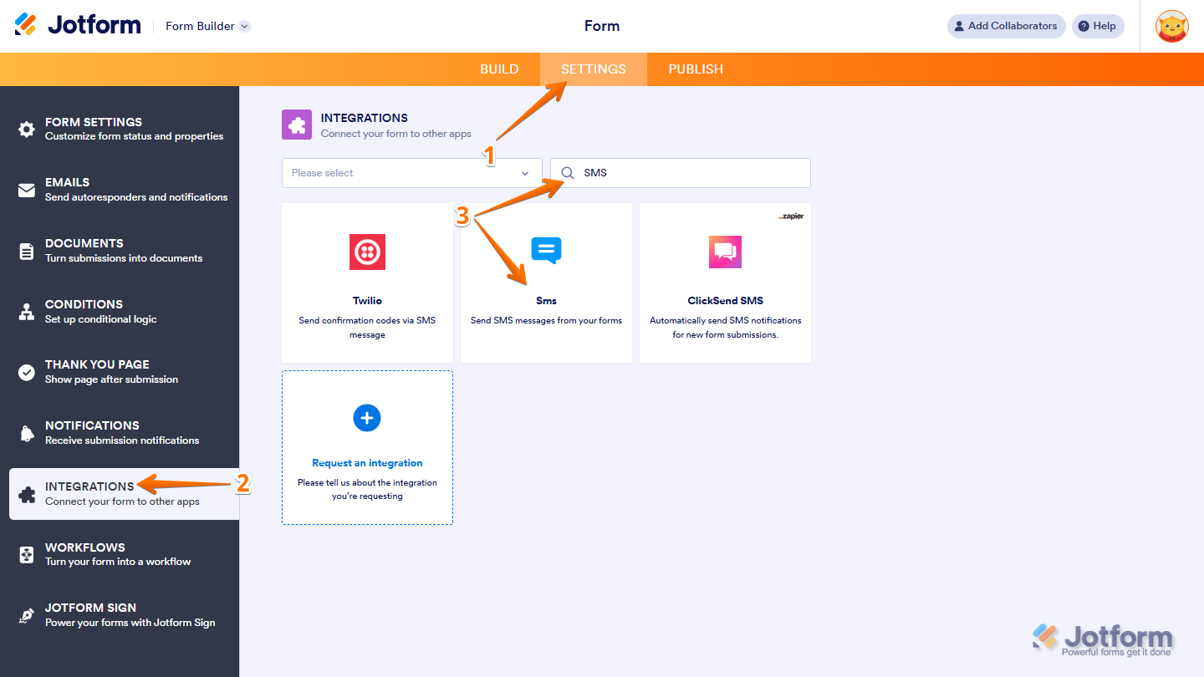Open the BUILD tab
Viewport: 1204px width, 677px height.
(x=499, y=69)
